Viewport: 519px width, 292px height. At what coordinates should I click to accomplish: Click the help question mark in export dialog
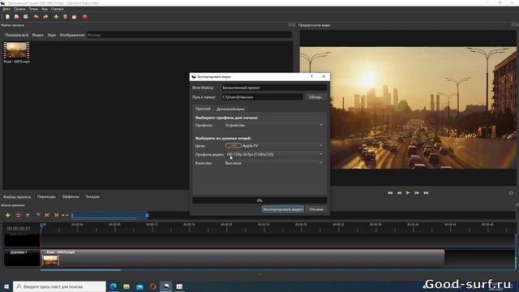point(311,76)
